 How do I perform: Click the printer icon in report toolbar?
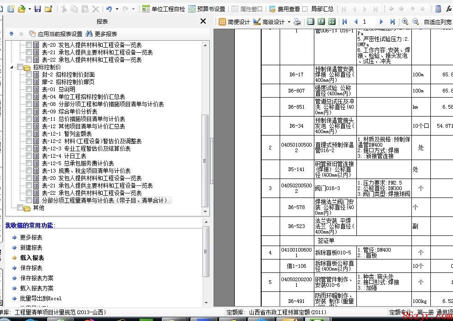click(x=298, y=22)
